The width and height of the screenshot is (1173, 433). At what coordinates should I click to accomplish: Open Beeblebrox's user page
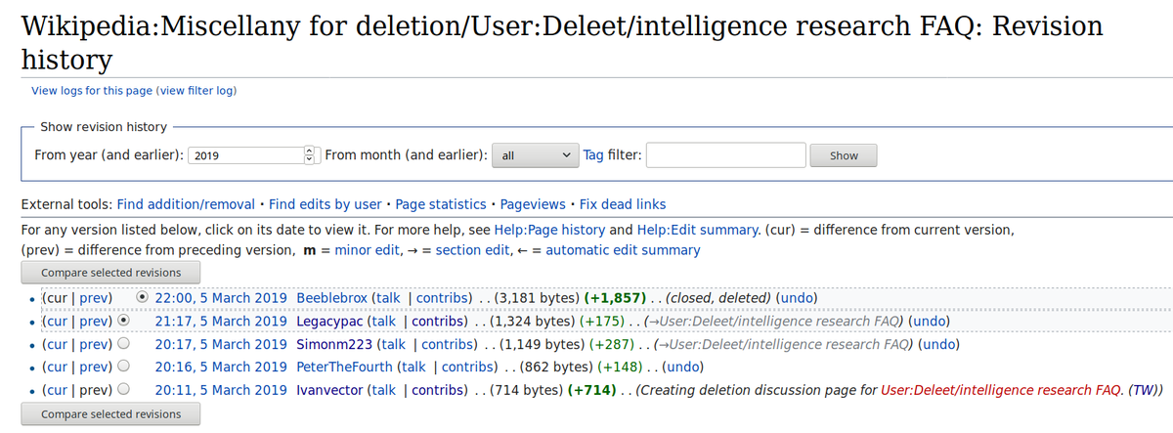[333, 297]
